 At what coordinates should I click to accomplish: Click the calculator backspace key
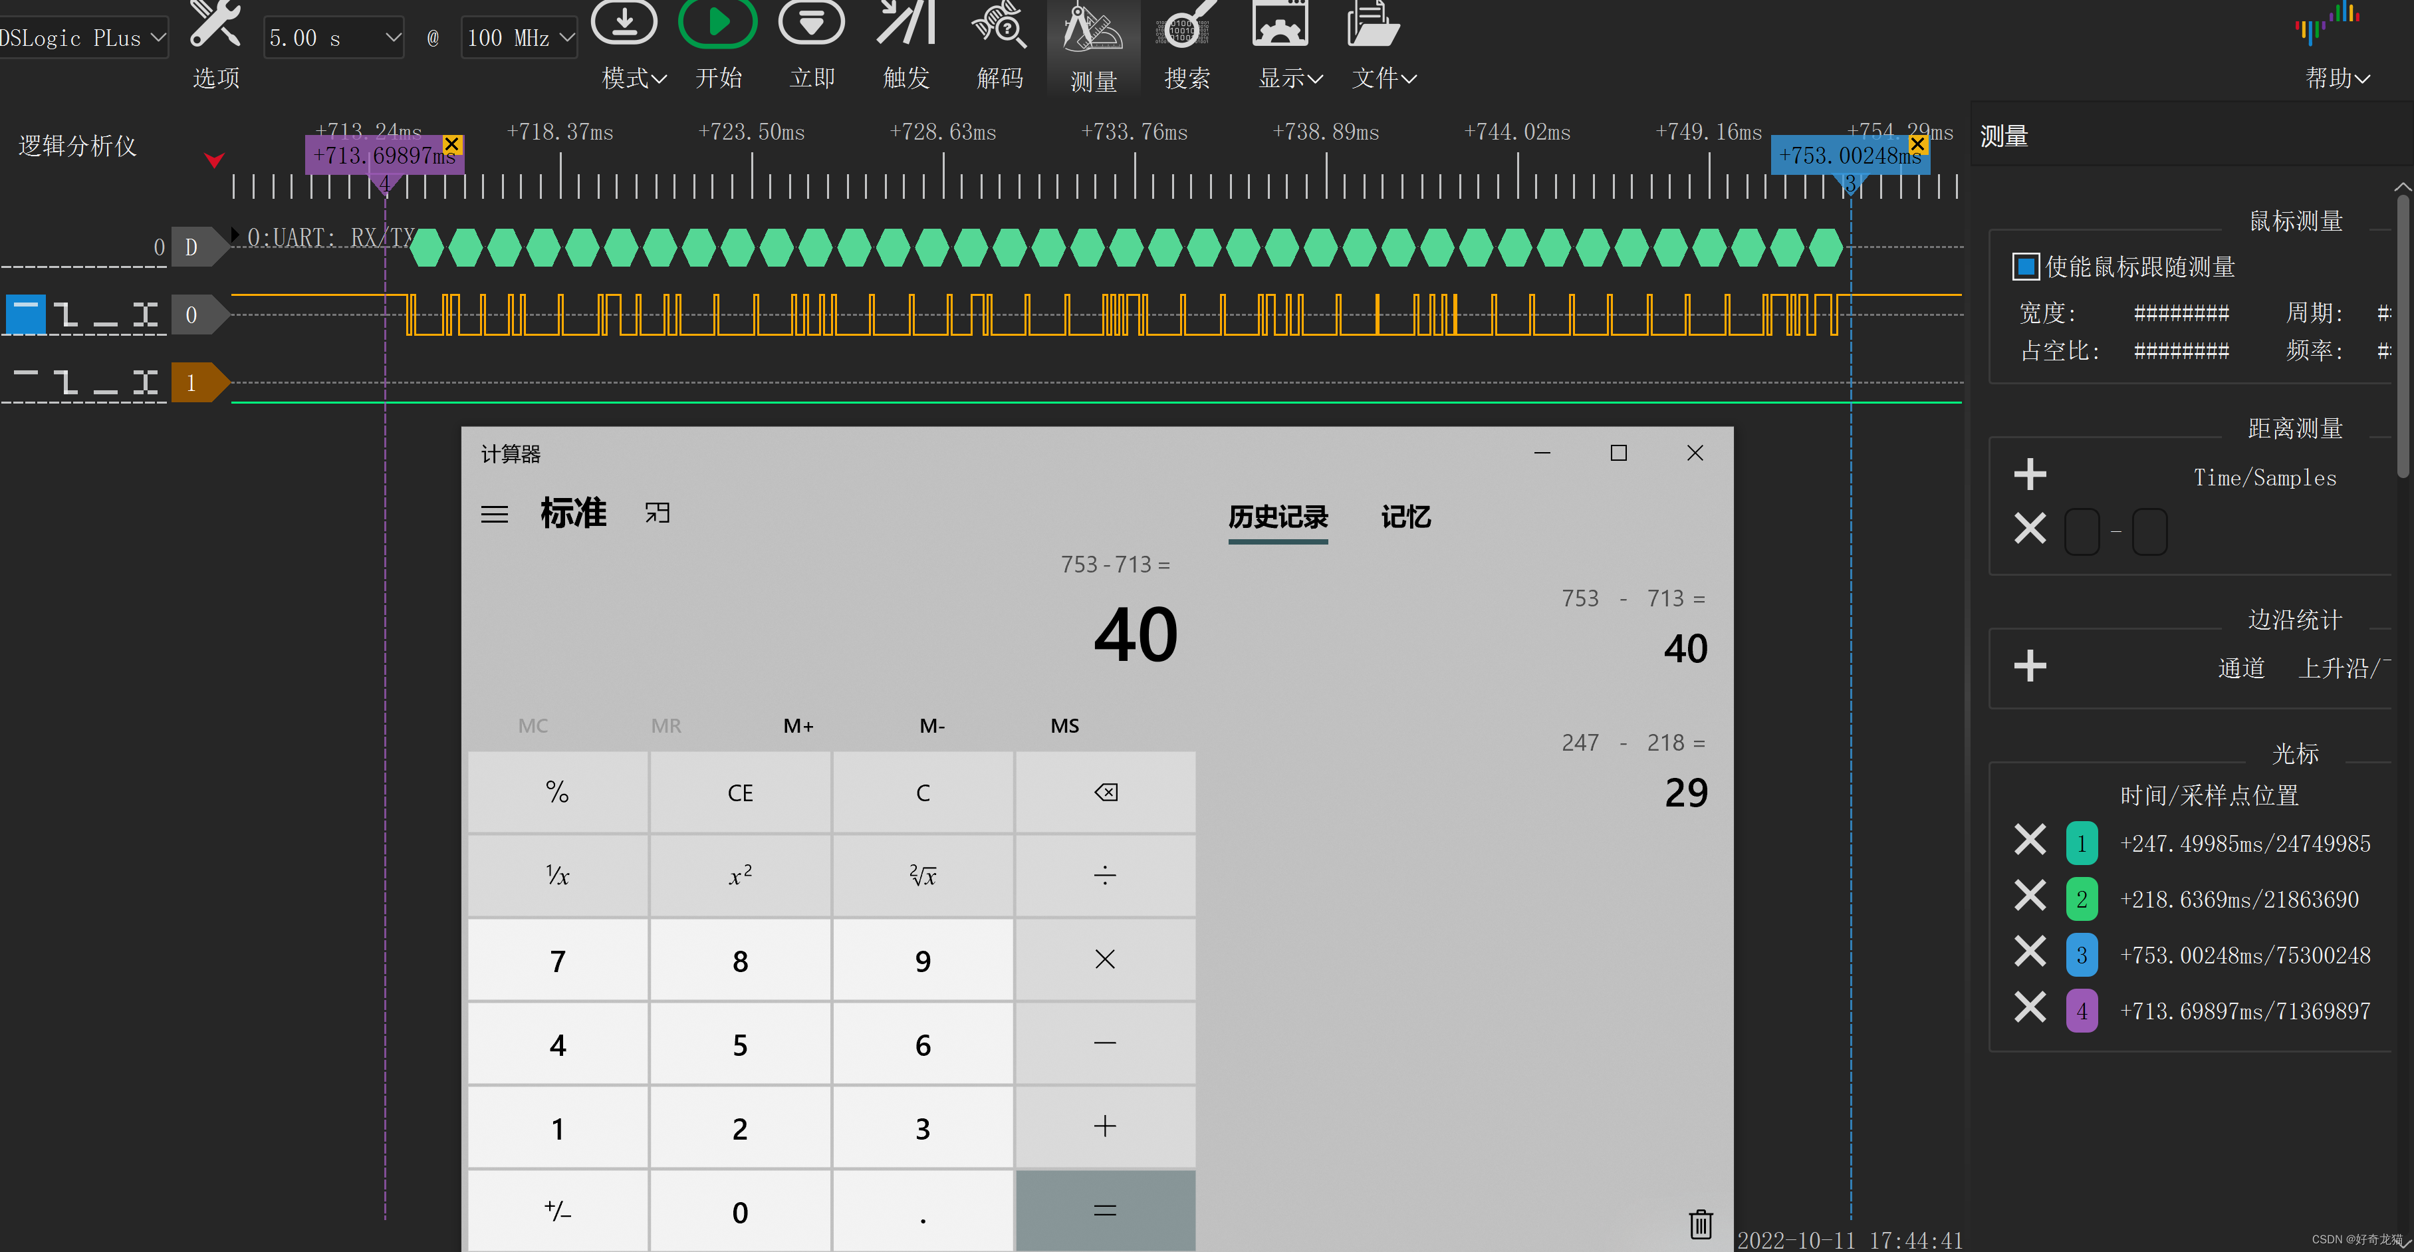1106,793
